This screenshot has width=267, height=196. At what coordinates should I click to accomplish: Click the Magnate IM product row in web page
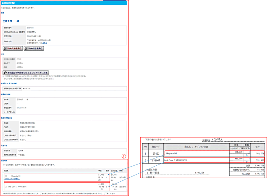click(x=57, y=177)
